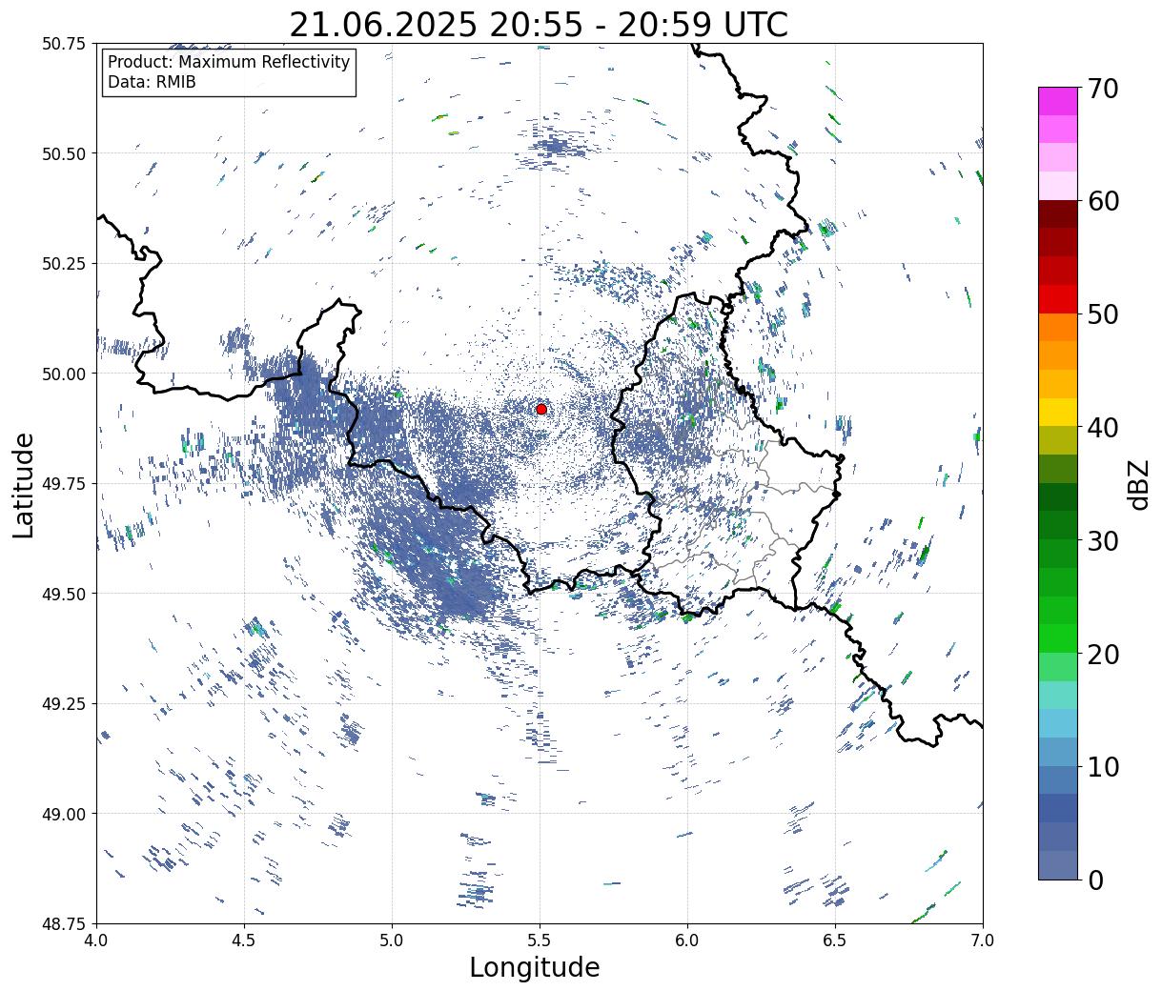Click the colorbar tick label 50

click(x=1102, y=314)
